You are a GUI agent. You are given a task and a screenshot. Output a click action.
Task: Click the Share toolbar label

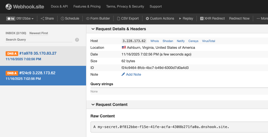49,18
